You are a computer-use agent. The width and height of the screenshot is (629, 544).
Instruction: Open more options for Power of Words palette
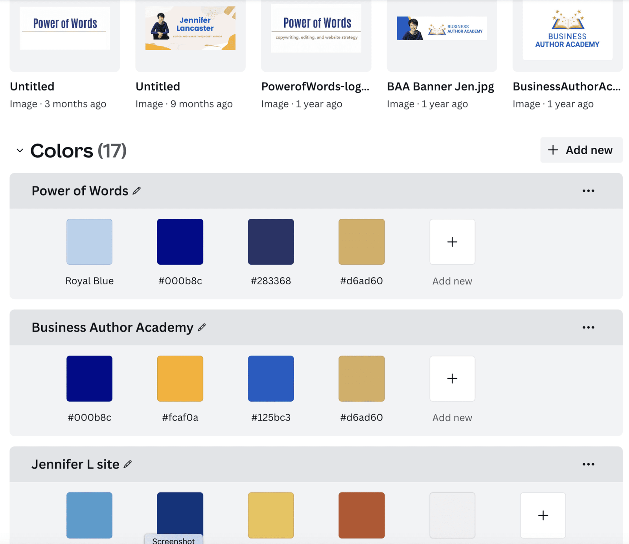tap(588, 191)
